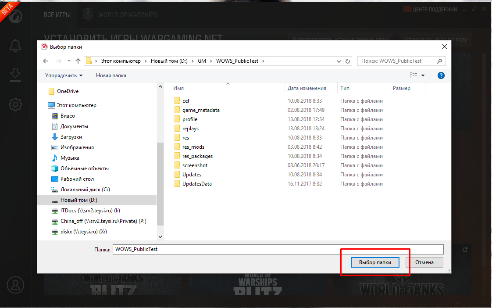Switch to the ВСЕ ИГРЫ tab
Image resolution: width=492 pixels, height=308 pixels.
pos(57,15)
